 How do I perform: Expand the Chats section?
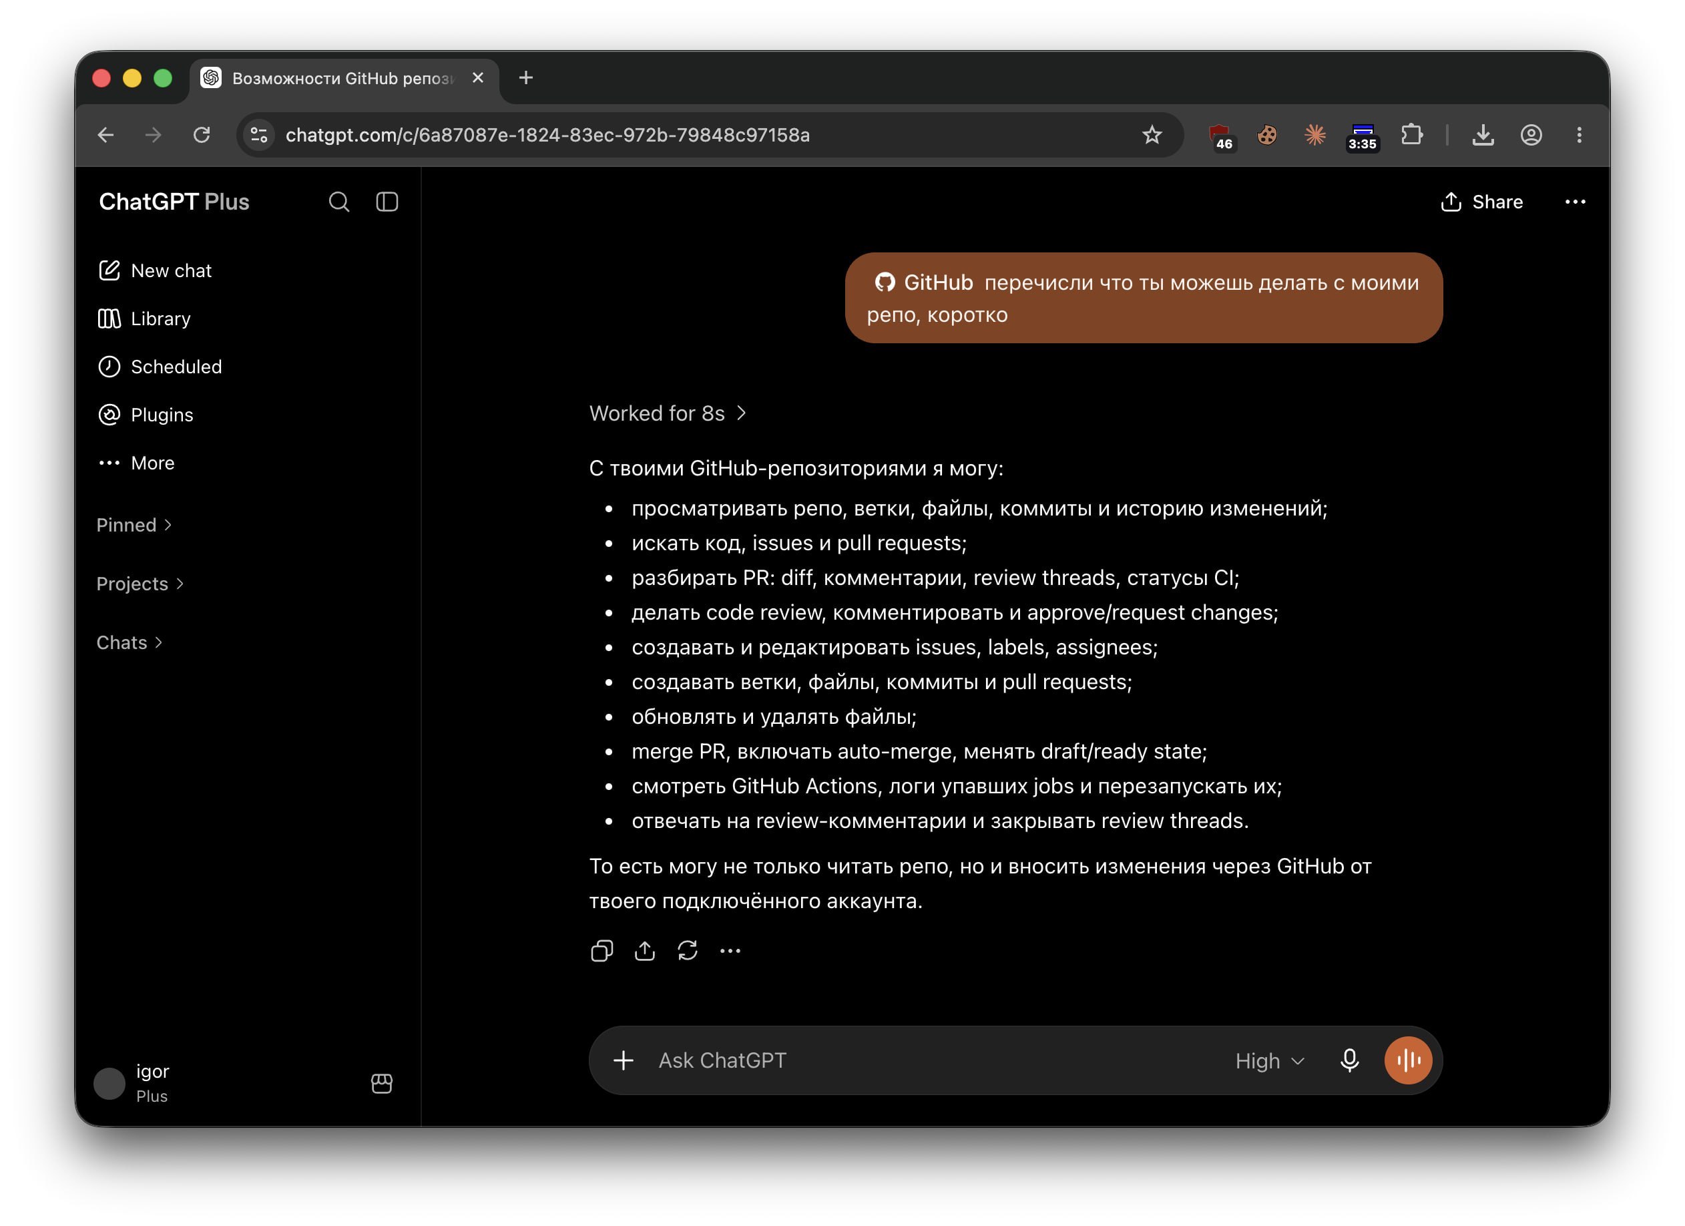coord(130,643)
